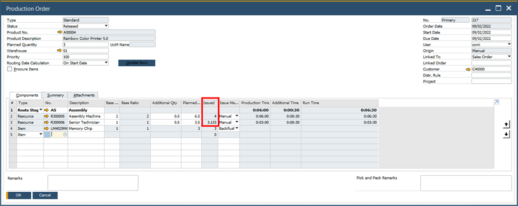Image resolution: width=518 pixels, height=206 pixels.
Task: Click the Pick and Pack Remarks box
Action: [x=466, y=183]
